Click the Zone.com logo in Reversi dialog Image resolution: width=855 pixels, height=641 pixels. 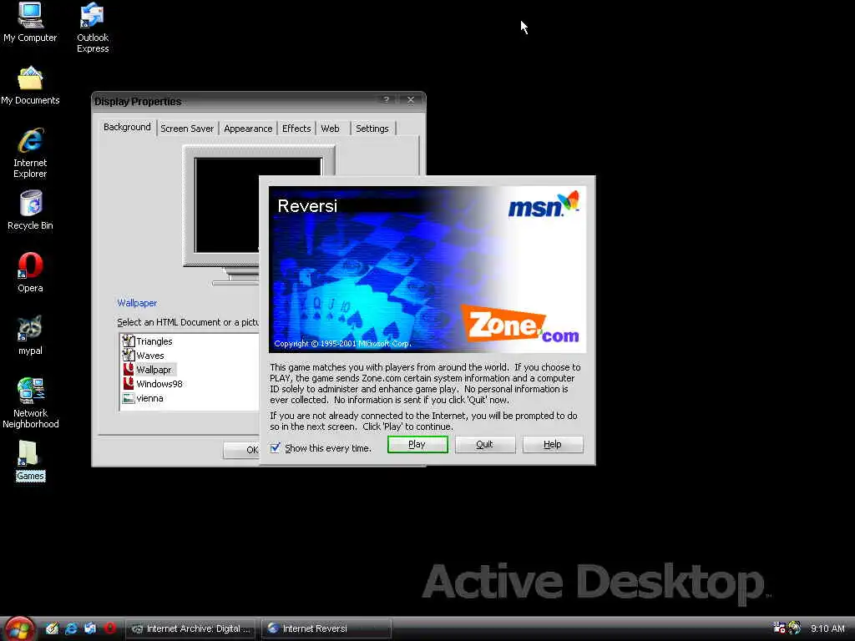[x=520, y=325]
